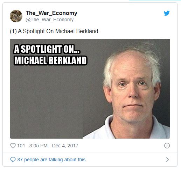Image resolution: width=181 pixels, height=169 pixels.
Task: Open the bold The_War_Economy display name
Action: tap(51, 13)
